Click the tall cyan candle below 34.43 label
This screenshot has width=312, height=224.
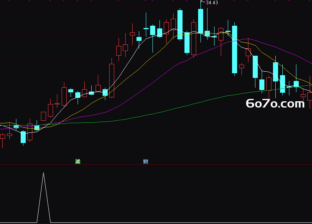coord(200,21)
